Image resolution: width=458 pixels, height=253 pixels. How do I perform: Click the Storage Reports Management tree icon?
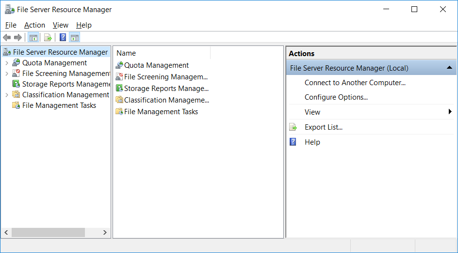pos(16,84)
